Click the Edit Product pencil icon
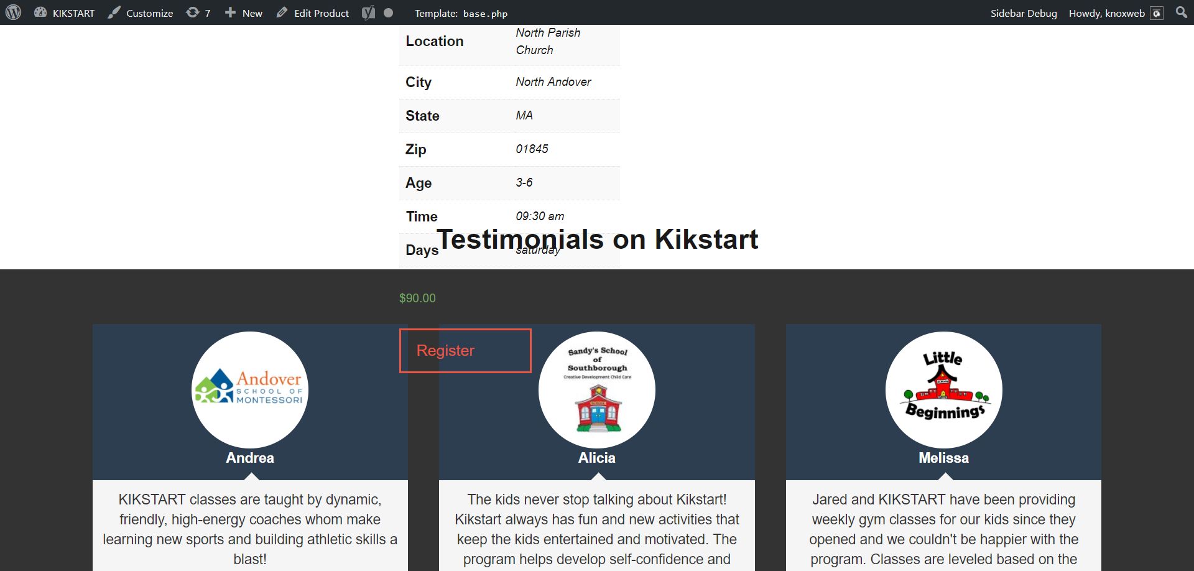 coord(282,12)
